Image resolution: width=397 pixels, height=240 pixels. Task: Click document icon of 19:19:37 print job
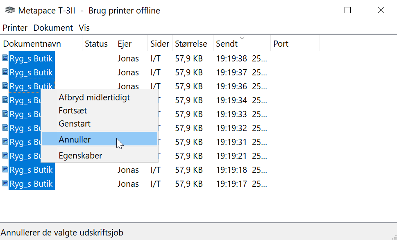coord(5,72)
